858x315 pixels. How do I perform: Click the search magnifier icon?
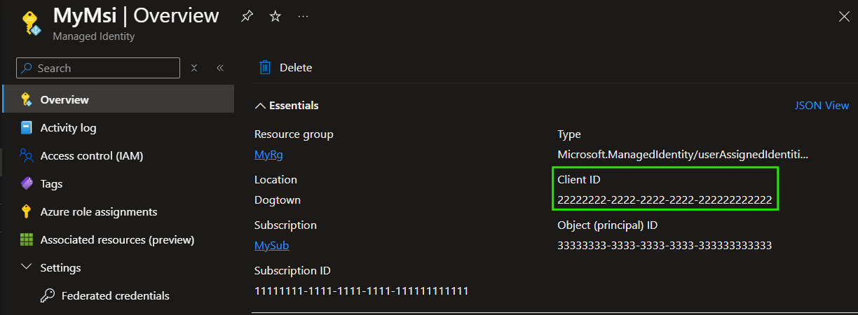click(x=27, y=68)
